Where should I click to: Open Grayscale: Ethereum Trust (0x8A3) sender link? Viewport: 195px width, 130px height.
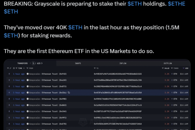coord(48,105)
